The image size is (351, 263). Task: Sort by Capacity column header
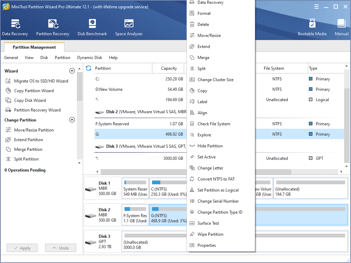[x=169, y=68]
